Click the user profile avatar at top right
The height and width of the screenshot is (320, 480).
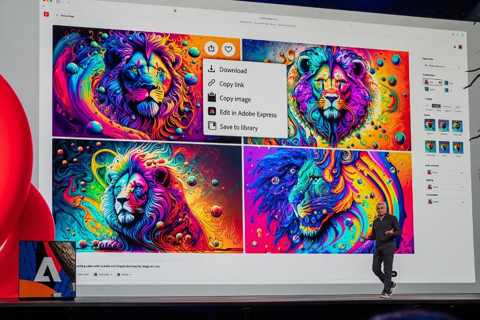point(460,47)
